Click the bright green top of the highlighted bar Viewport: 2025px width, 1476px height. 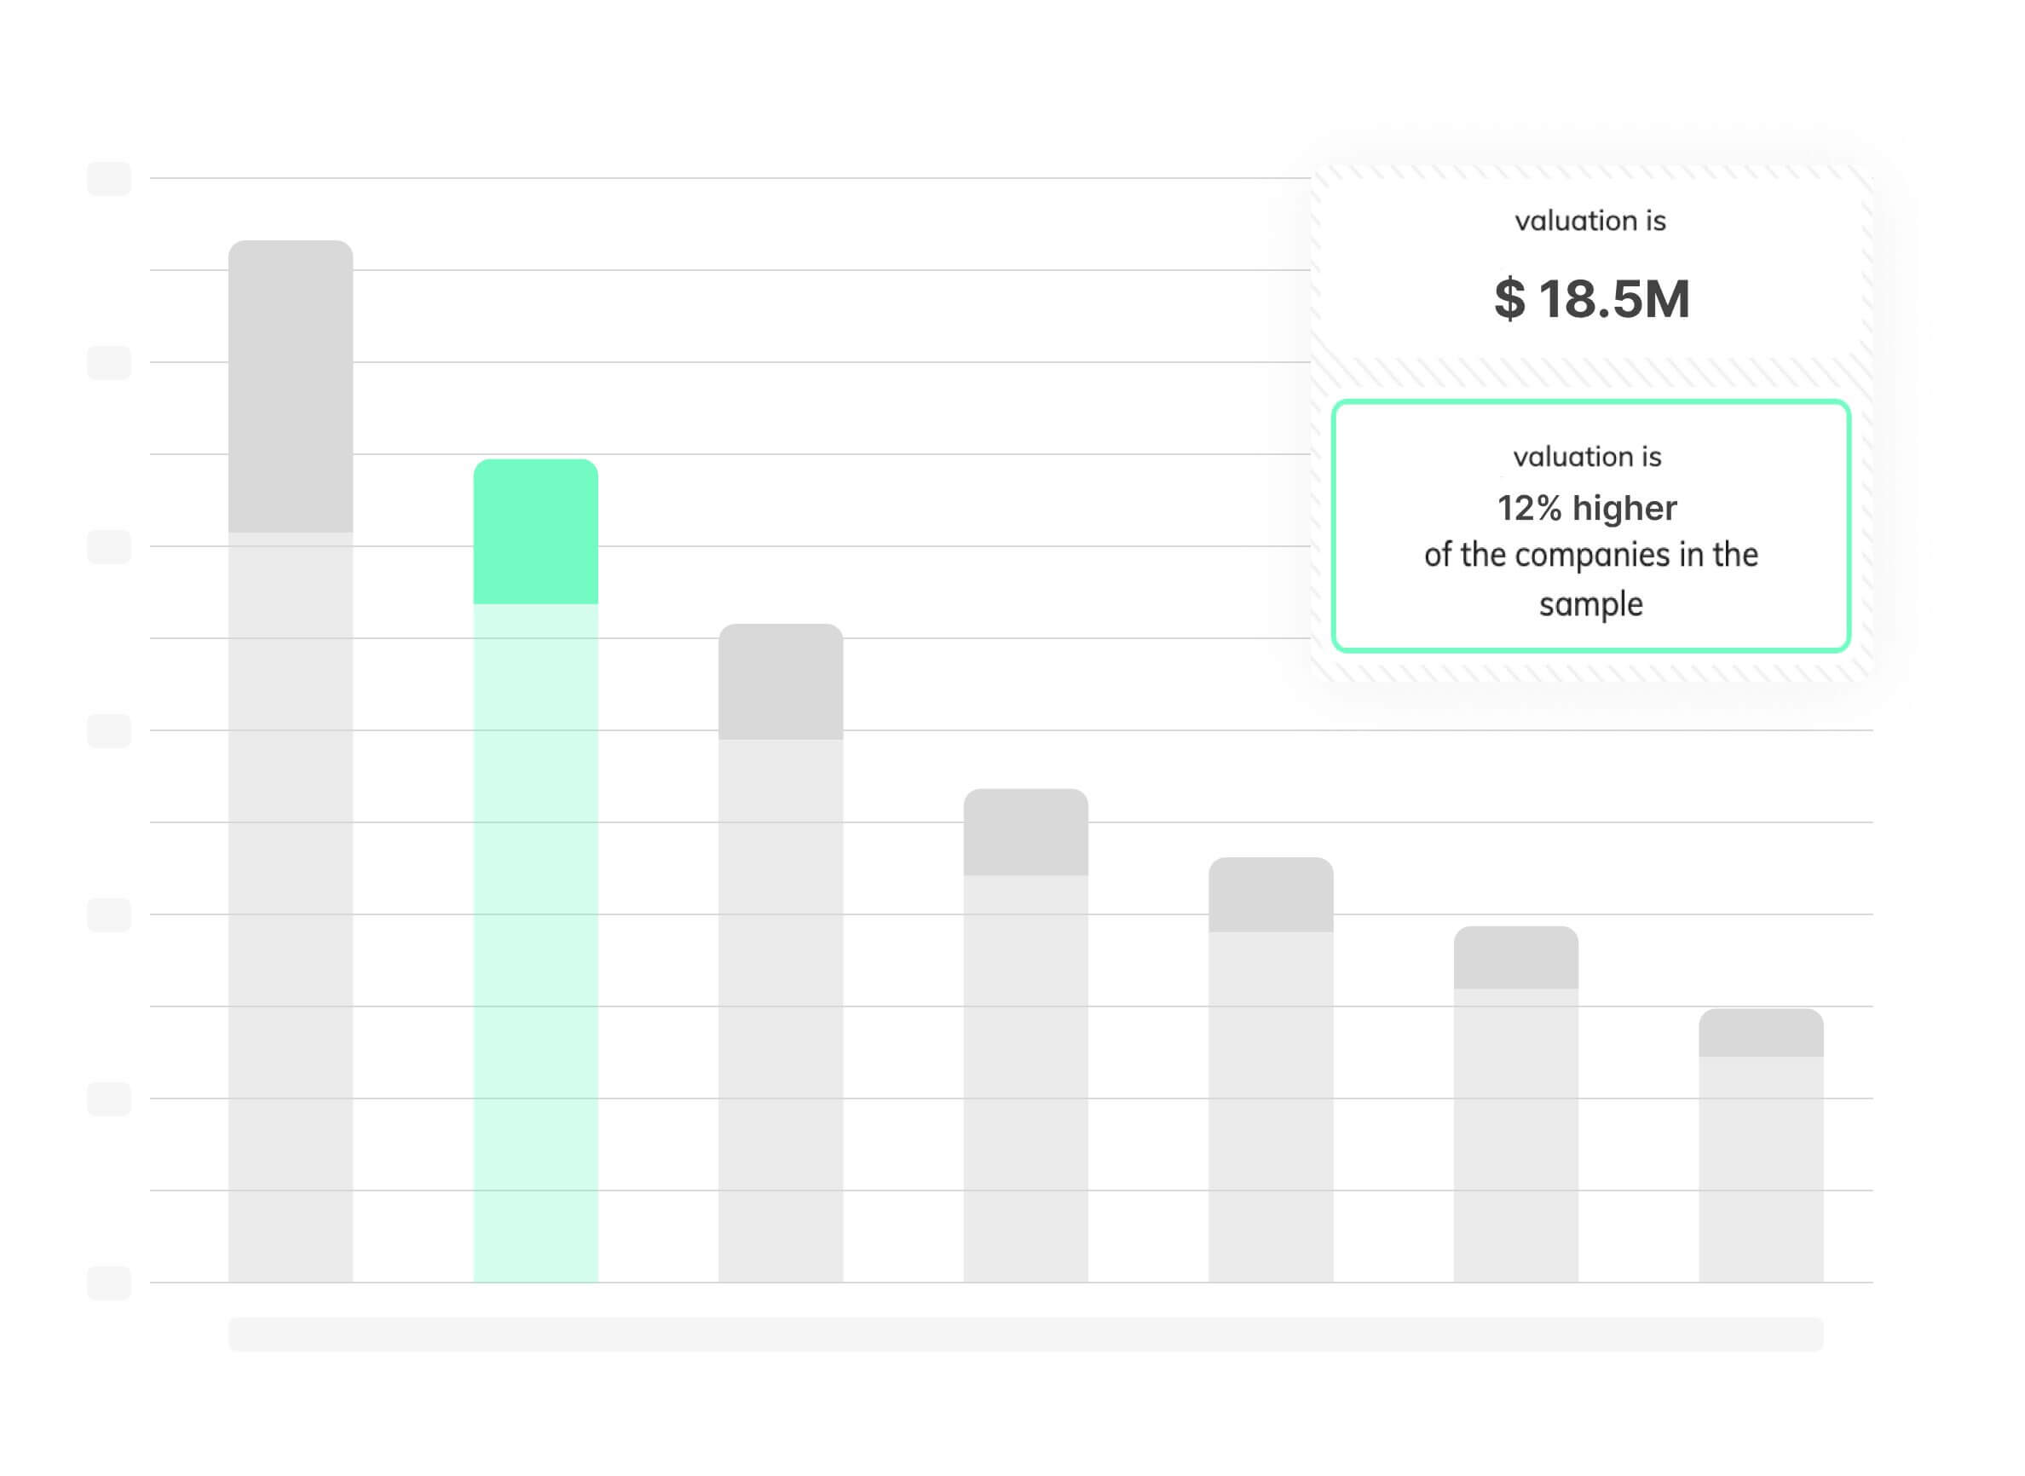(x=535, y=533)
